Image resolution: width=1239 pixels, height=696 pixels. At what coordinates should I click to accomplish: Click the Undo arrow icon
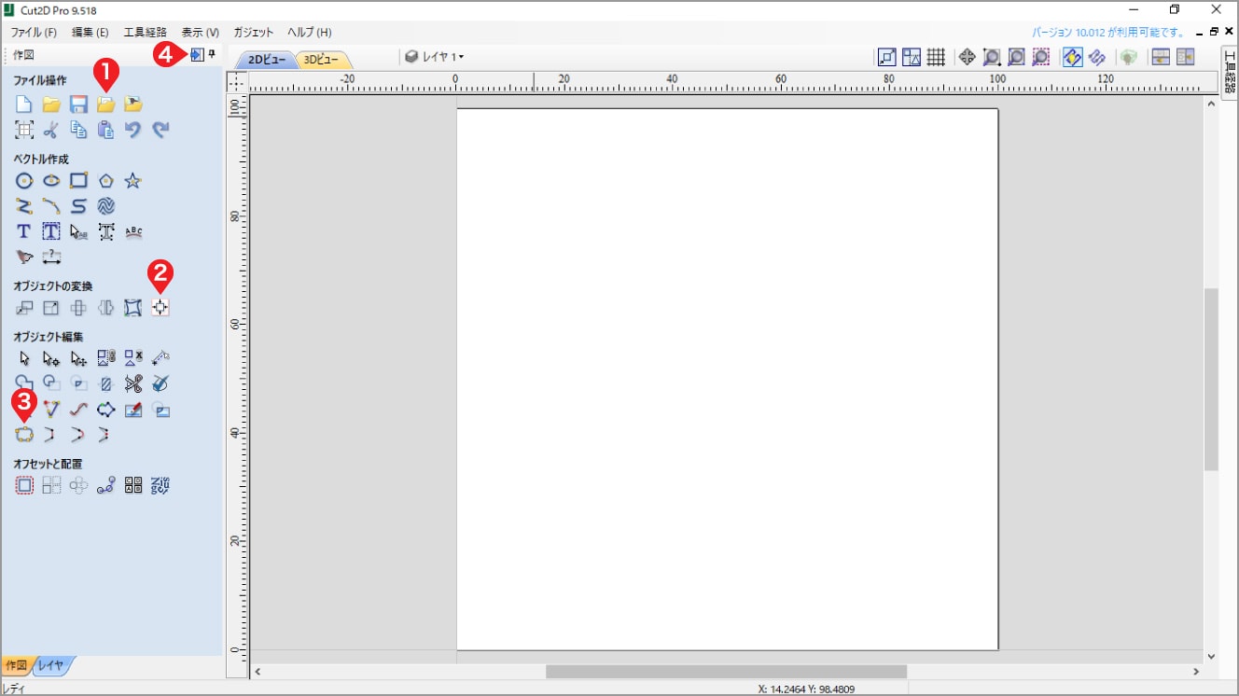tap(133, 130)
